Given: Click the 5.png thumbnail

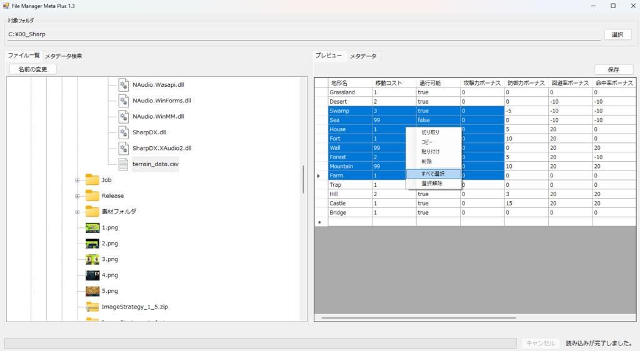Looking at the screenshot, I should tap(92, 291).
